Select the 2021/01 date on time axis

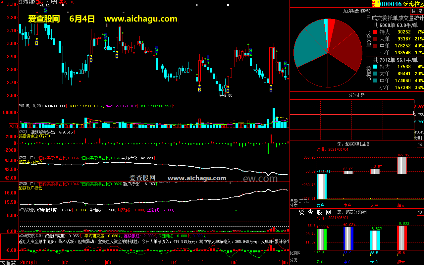28,262
